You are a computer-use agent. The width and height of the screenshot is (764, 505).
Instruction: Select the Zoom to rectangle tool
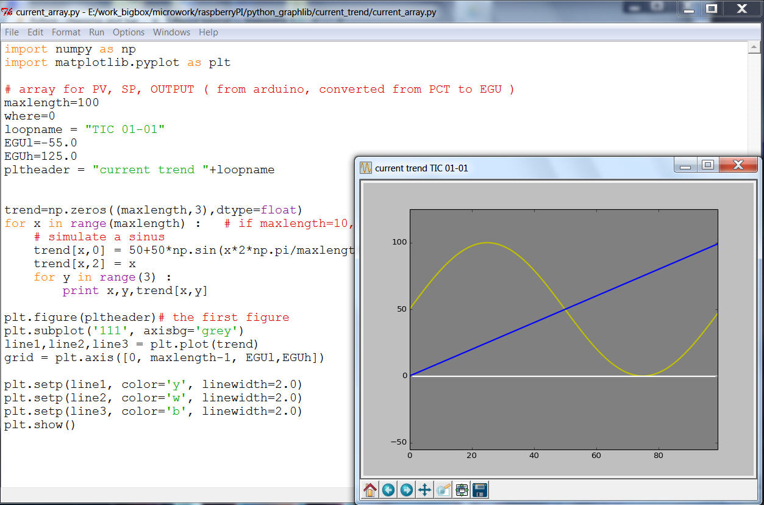443,490
